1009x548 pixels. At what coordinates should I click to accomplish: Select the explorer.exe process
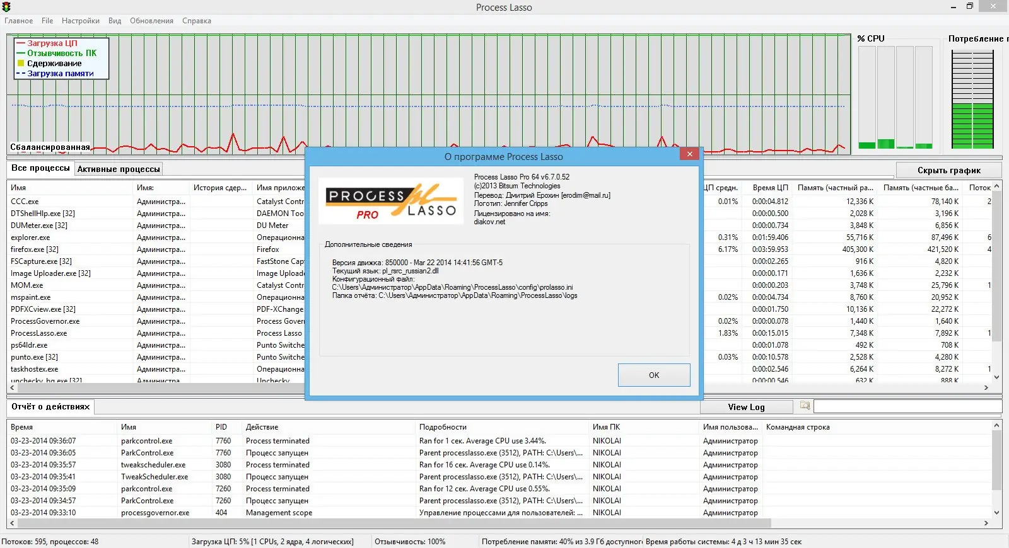[x=30, y=237]
